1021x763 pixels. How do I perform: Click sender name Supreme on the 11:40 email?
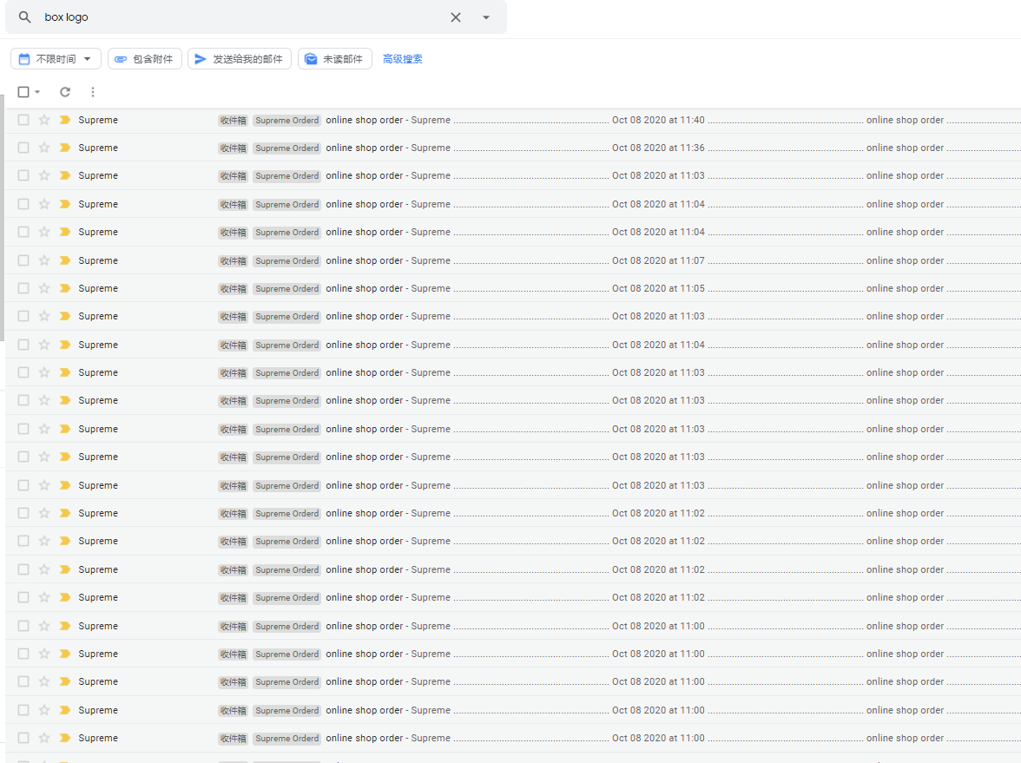point(98,120)
